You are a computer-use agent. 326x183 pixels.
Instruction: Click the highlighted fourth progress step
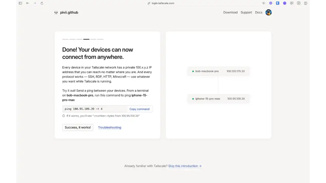point(86,39)
